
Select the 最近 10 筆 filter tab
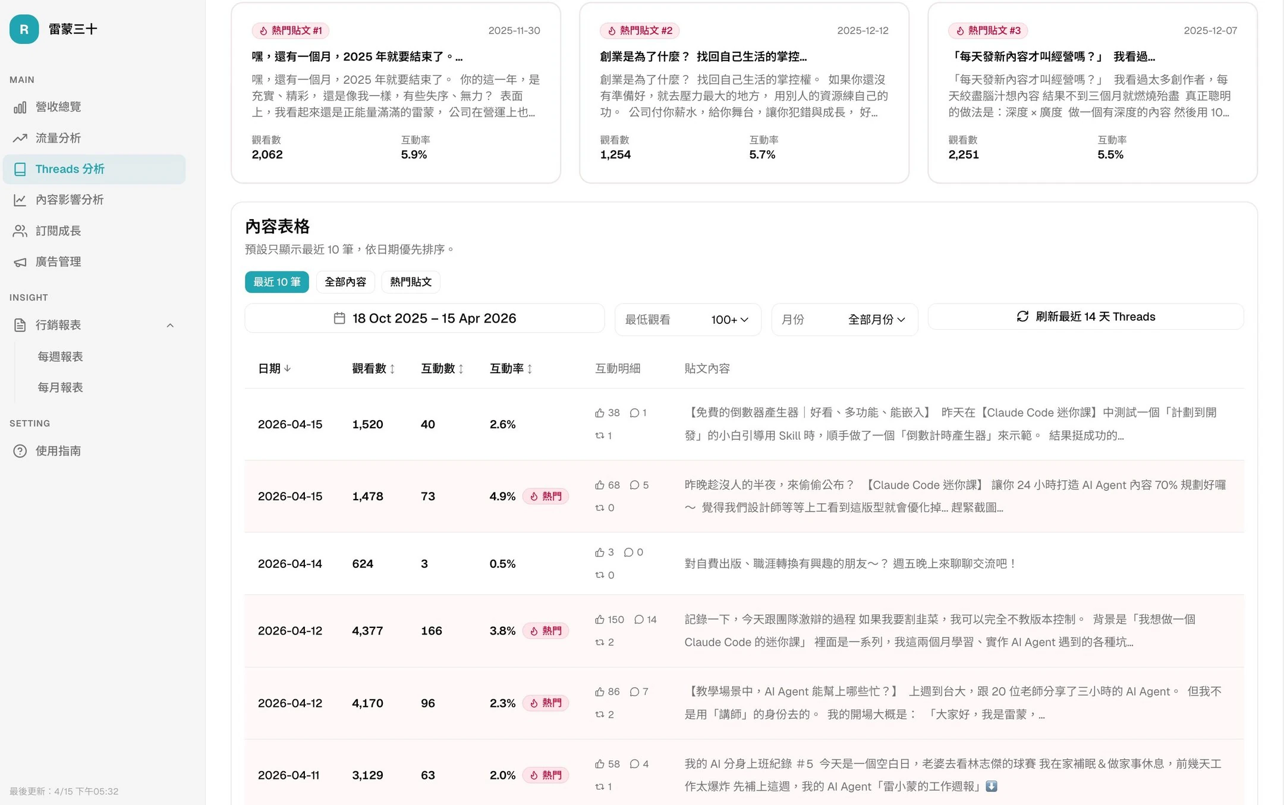coord(277,282)
